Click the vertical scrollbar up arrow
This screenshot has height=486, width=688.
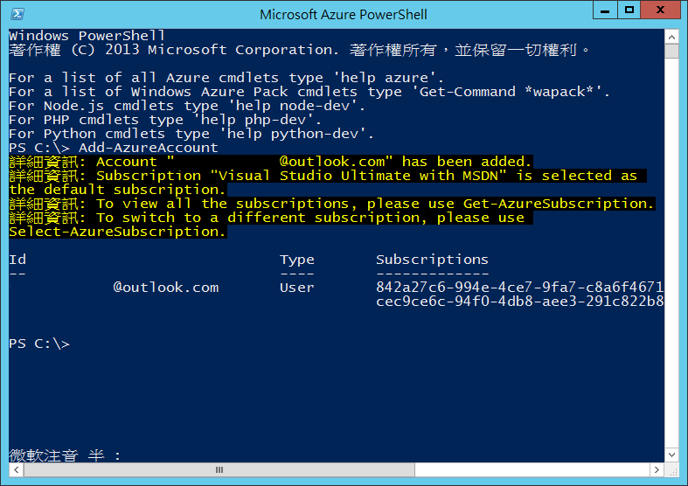(671, 35)
